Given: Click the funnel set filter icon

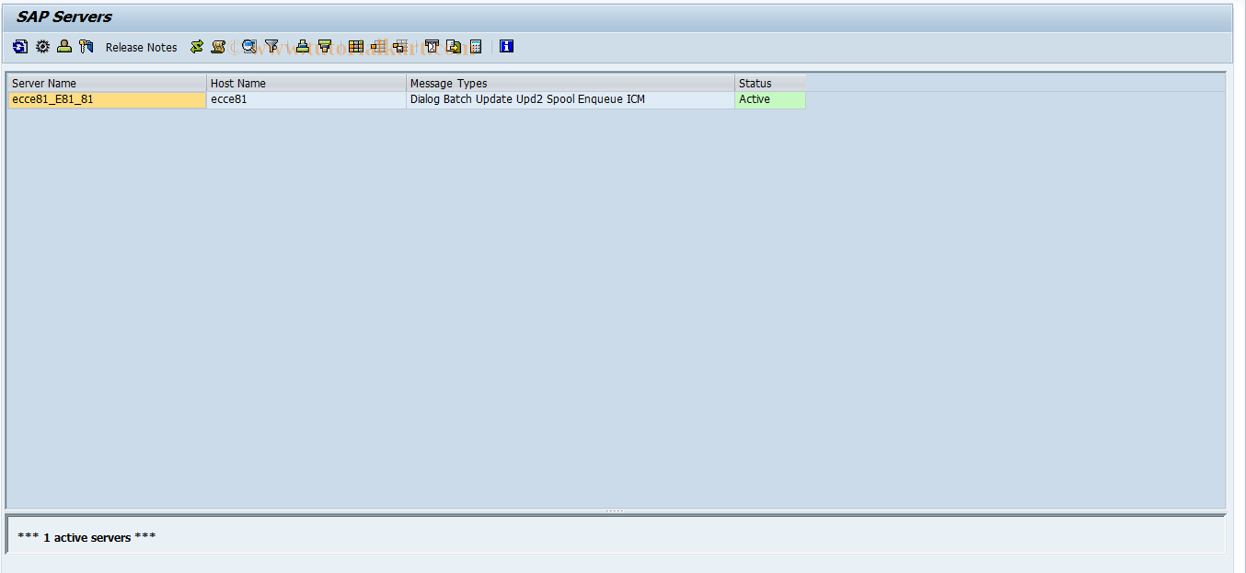Looking at the screenshot, I should [271, 46].
